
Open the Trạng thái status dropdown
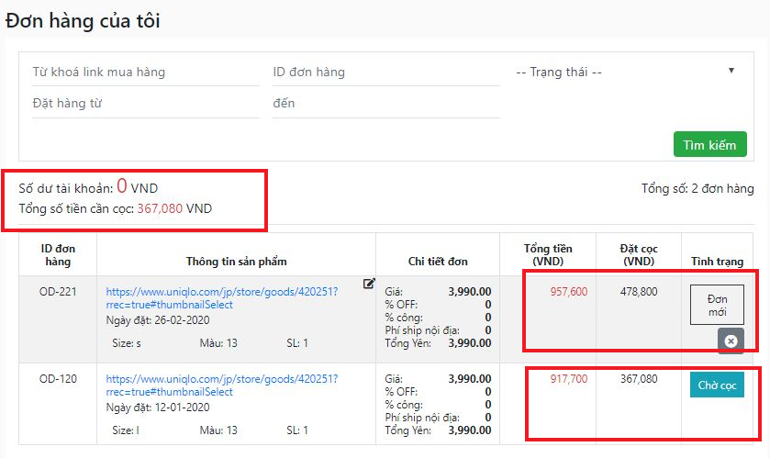(x=625, y=73)
